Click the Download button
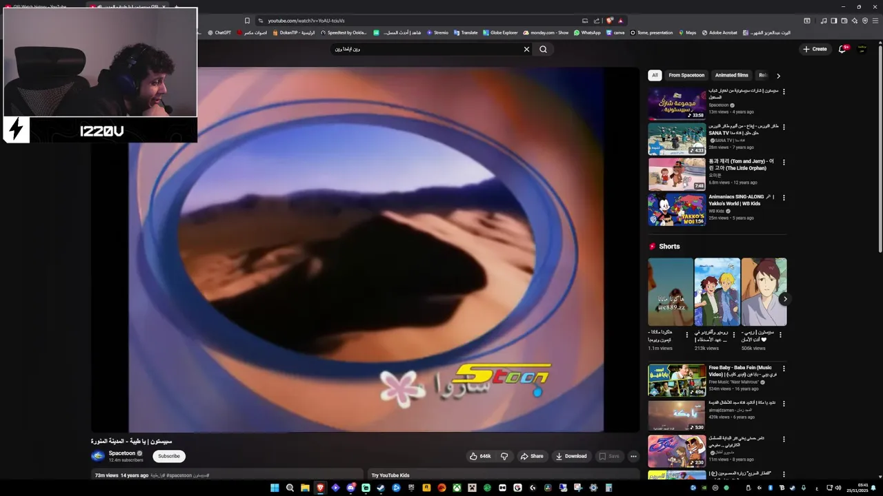The width and height of the screenshot is (883, 496). pyautogui.click(x=571, y=456)
